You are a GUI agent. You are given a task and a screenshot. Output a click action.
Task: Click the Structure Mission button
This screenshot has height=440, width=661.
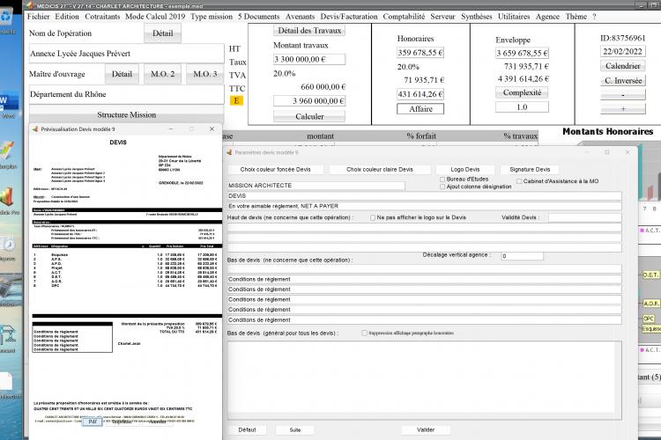pos(126,114)
